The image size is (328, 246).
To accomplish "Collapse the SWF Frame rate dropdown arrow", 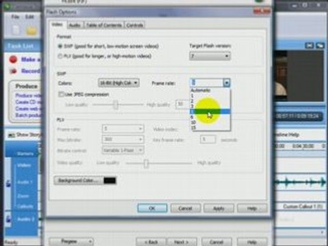I will click(226, 83).
